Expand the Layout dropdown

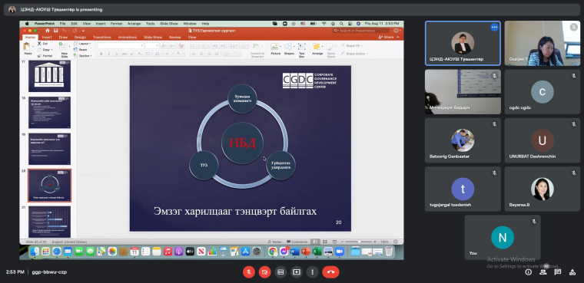[x=82, y=44]
